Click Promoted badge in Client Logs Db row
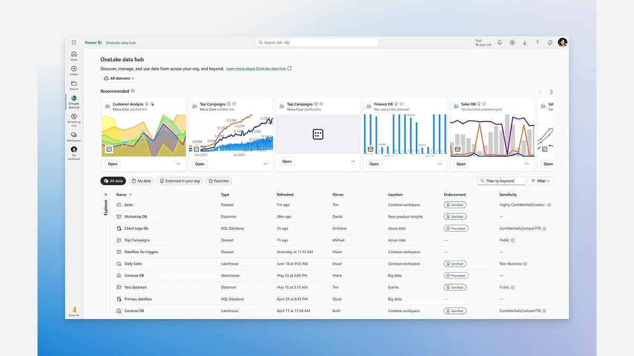This screenshot has height=356, width=634. tap(456, 228)
